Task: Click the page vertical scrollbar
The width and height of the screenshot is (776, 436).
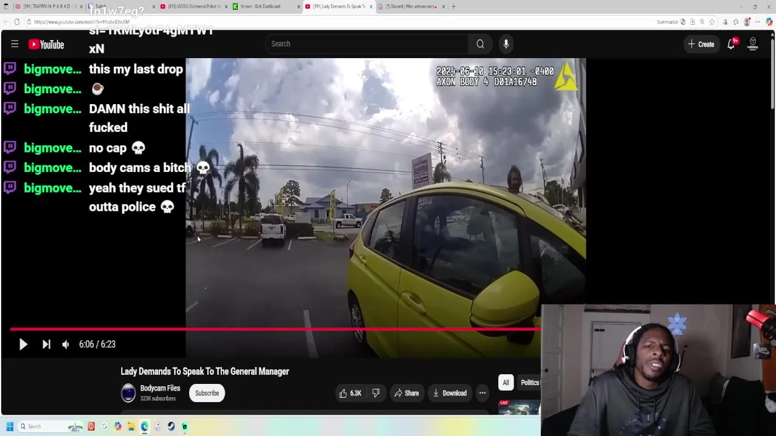Action: [x=772, y=73]
